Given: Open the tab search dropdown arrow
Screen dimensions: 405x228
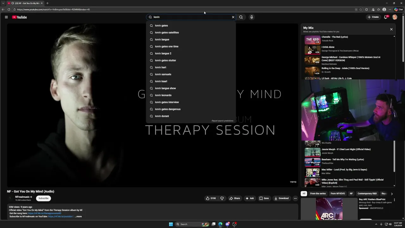Looking at the screenshot, I should coord(3,3).
